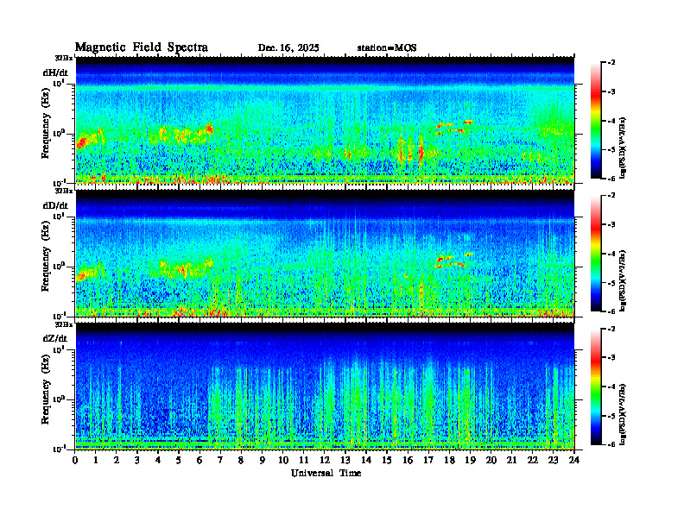The image size is (684, 528).
Task: Click hour 8 on the time axis
Action: 241,460
